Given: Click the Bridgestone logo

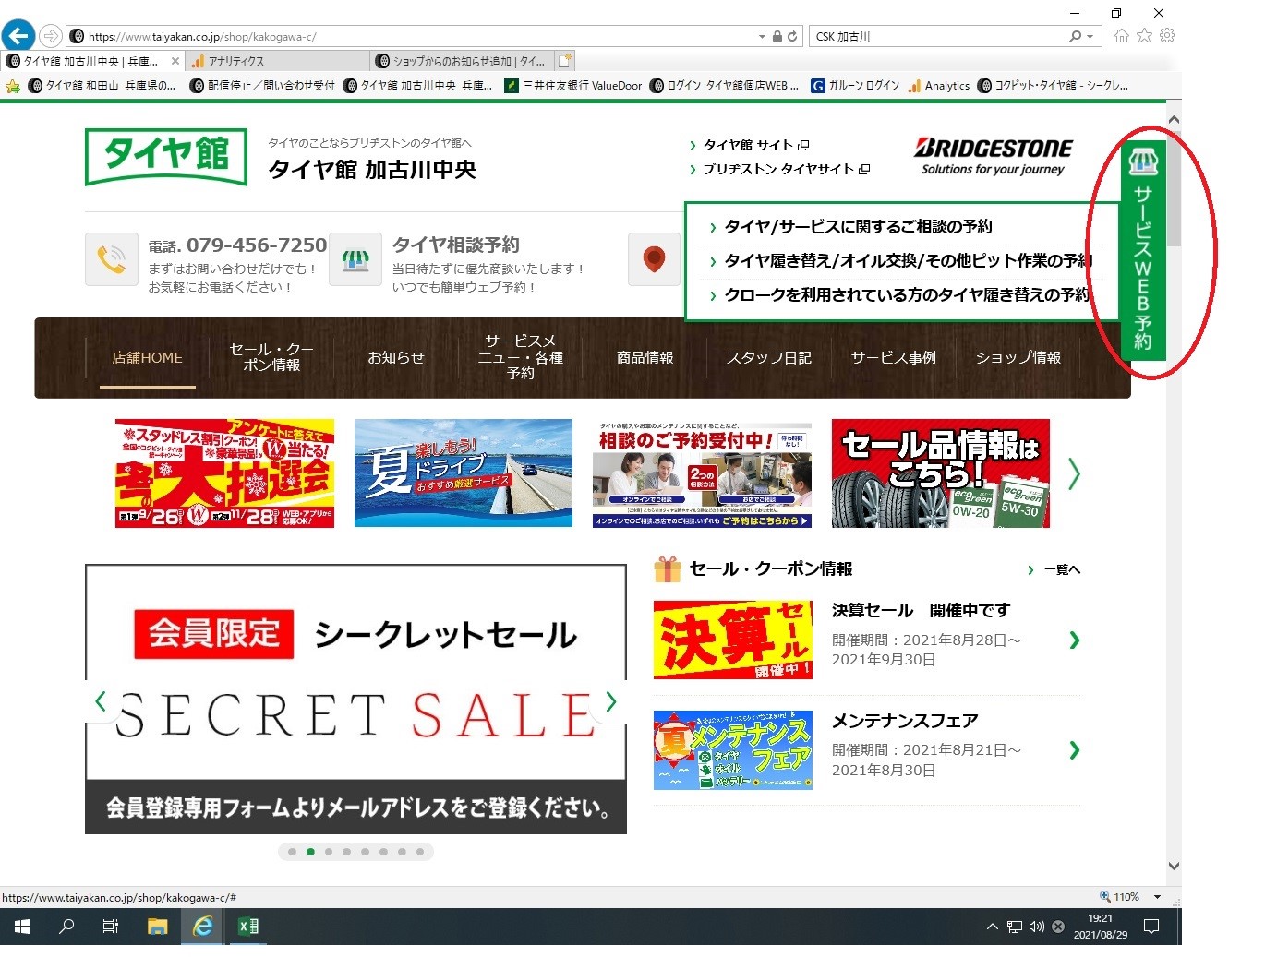Looking at the screenshot, I should click(x=993, y=156).
